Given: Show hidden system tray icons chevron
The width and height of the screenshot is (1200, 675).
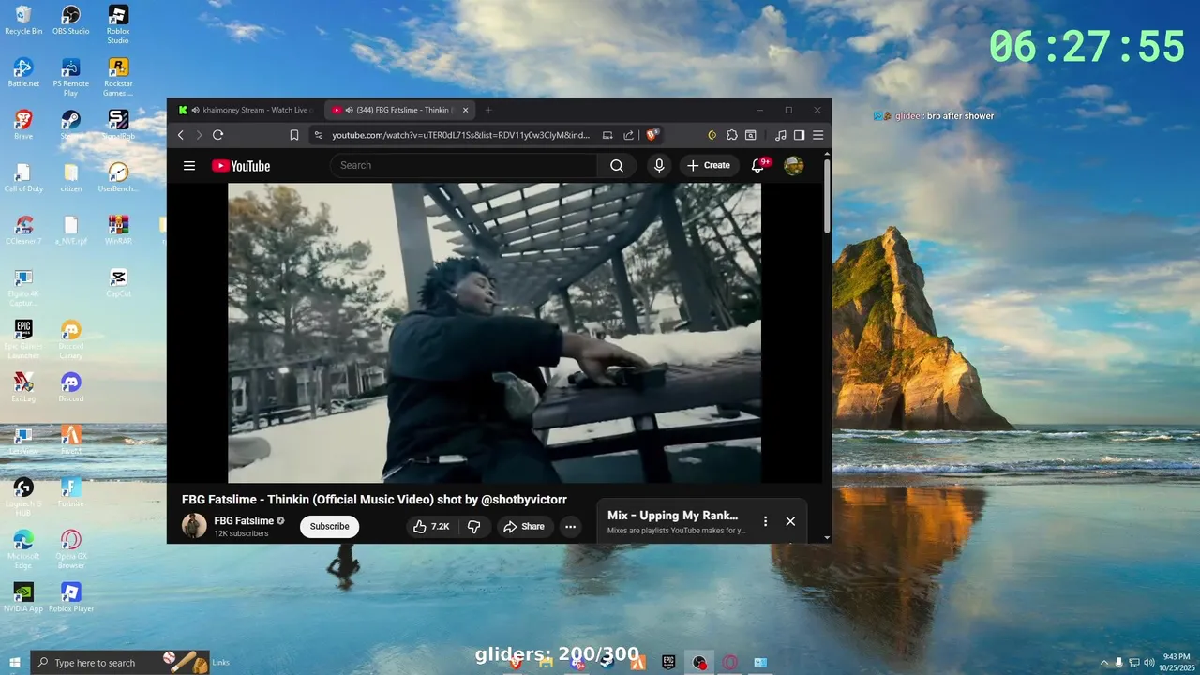Looking at the screenshot, I should pyautogui.click(x=1103, y=663).
